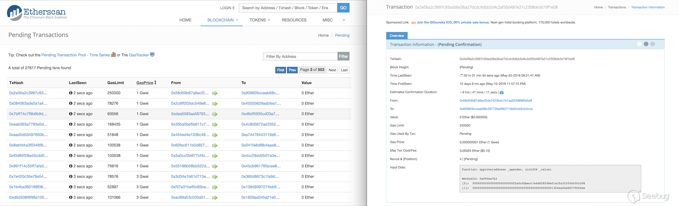Go to the HOME menu item
Screen dimensions: 679x206
point(185,20)
